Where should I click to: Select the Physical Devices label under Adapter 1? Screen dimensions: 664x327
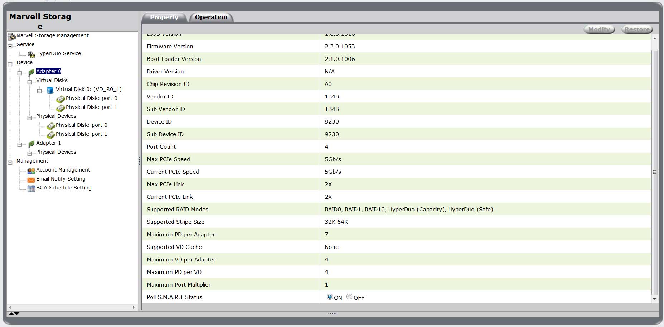coord(56,152)
